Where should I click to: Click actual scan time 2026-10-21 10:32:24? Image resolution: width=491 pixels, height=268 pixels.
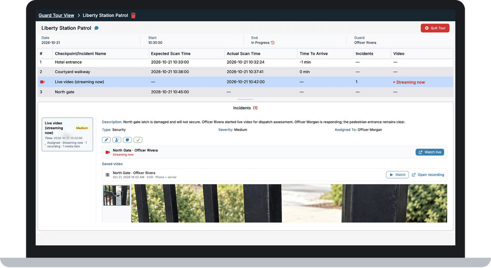point(245,62)
